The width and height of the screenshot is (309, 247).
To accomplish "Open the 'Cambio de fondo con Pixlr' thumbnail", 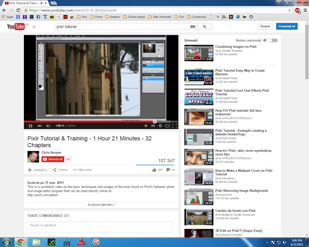I will (x=199, y=217).
